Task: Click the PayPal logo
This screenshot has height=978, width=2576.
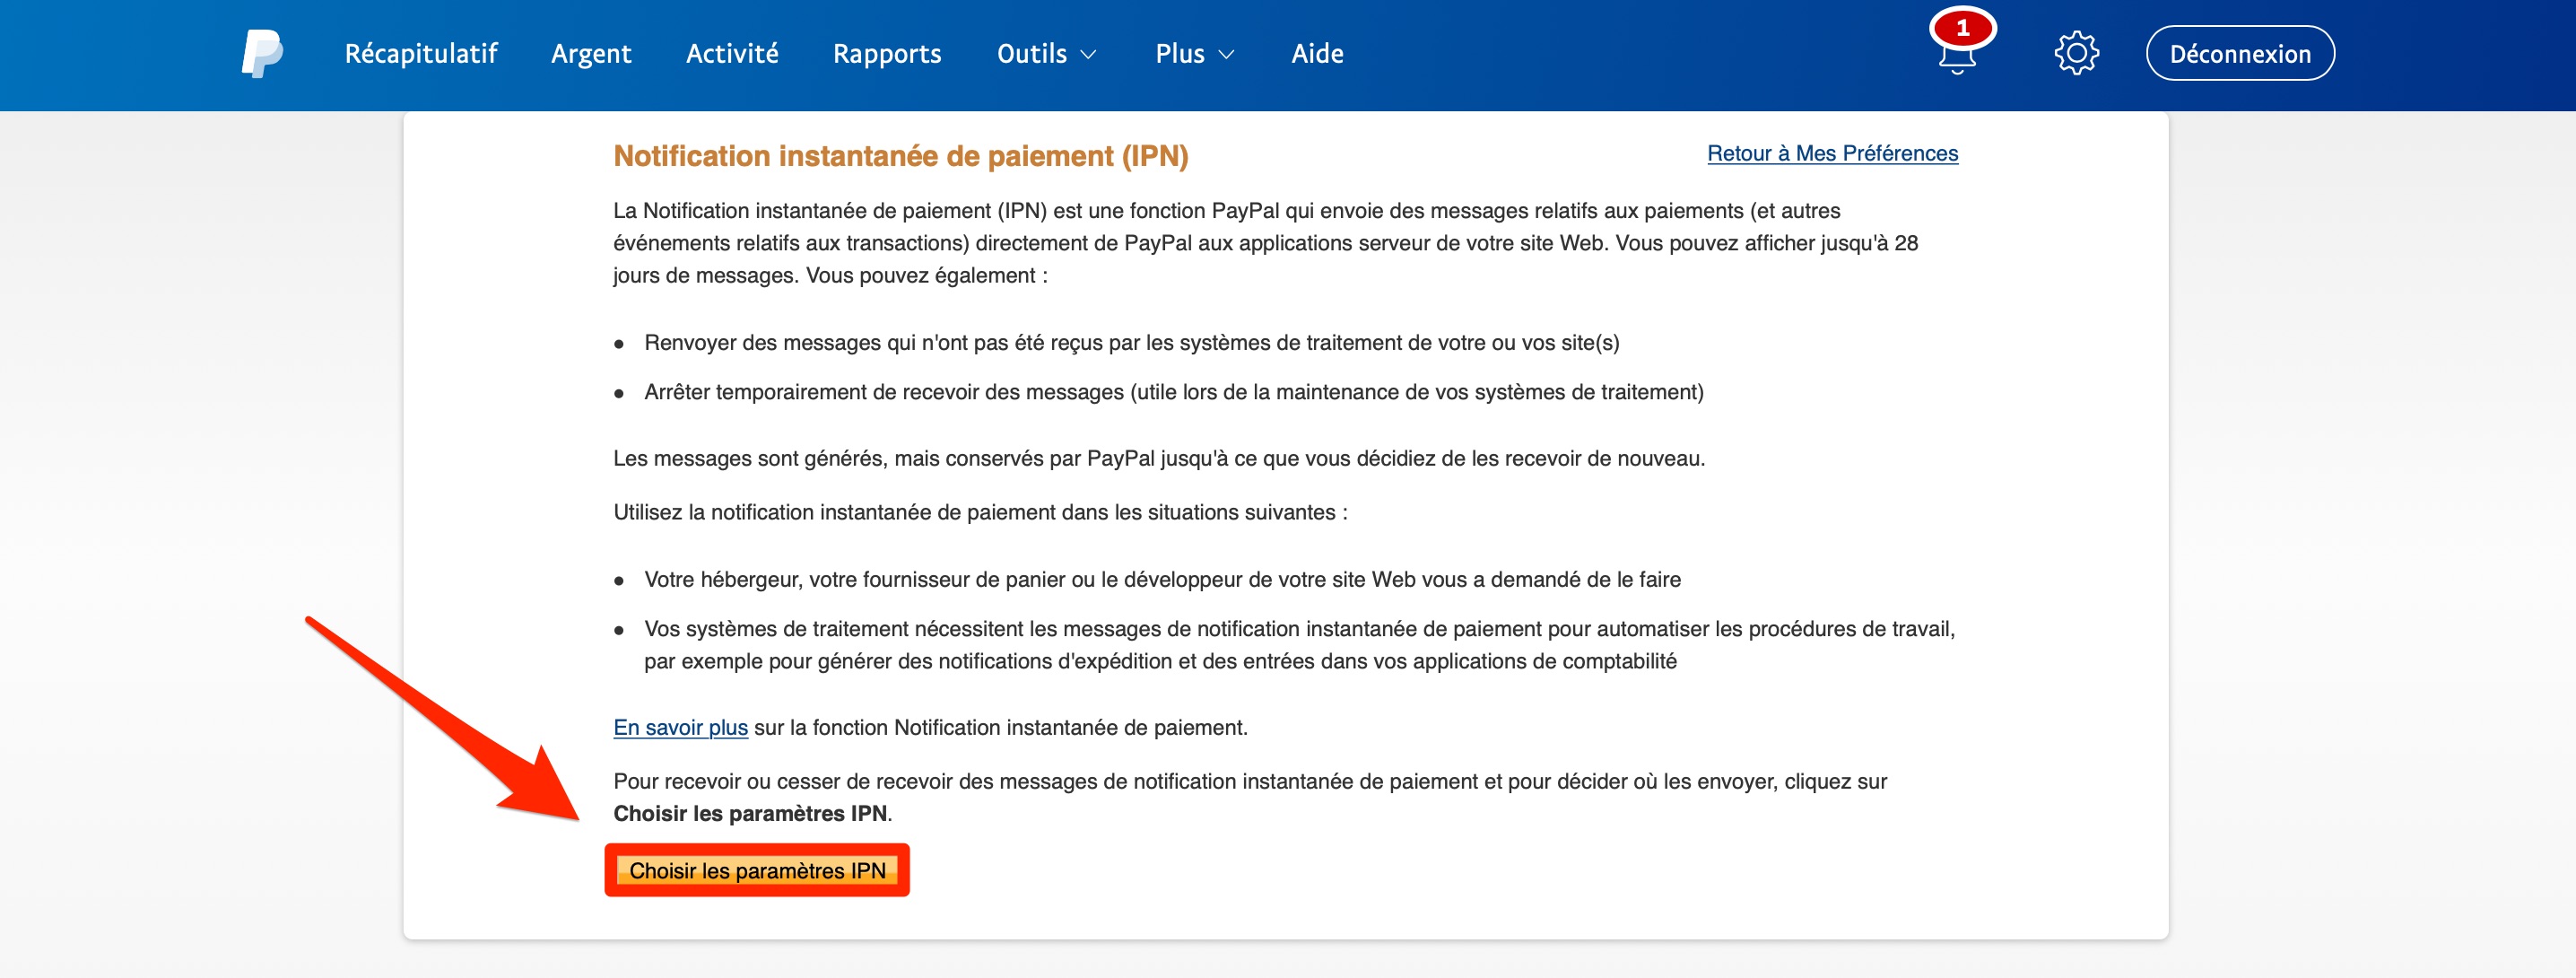Action: pos(261,54)
